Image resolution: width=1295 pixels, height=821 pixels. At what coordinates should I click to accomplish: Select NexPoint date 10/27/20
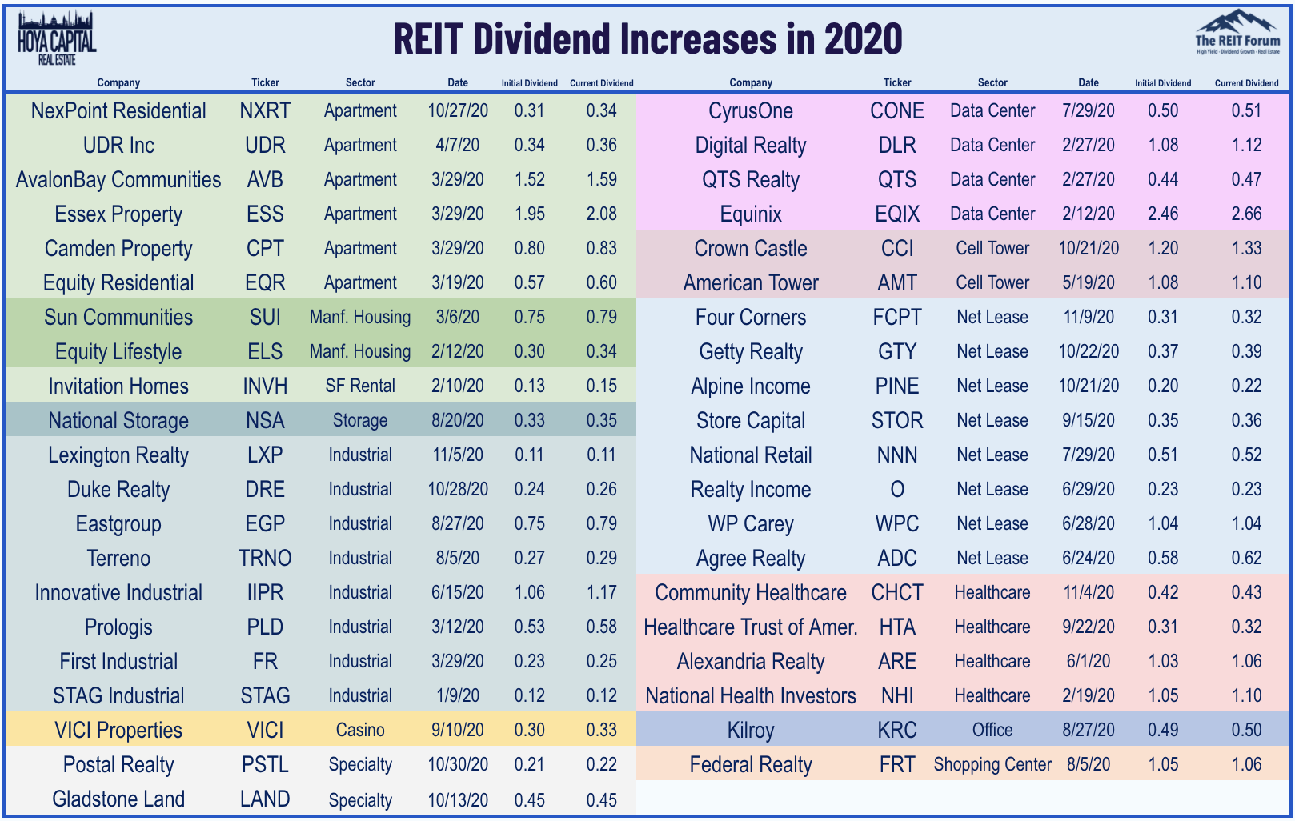[458, 111]
